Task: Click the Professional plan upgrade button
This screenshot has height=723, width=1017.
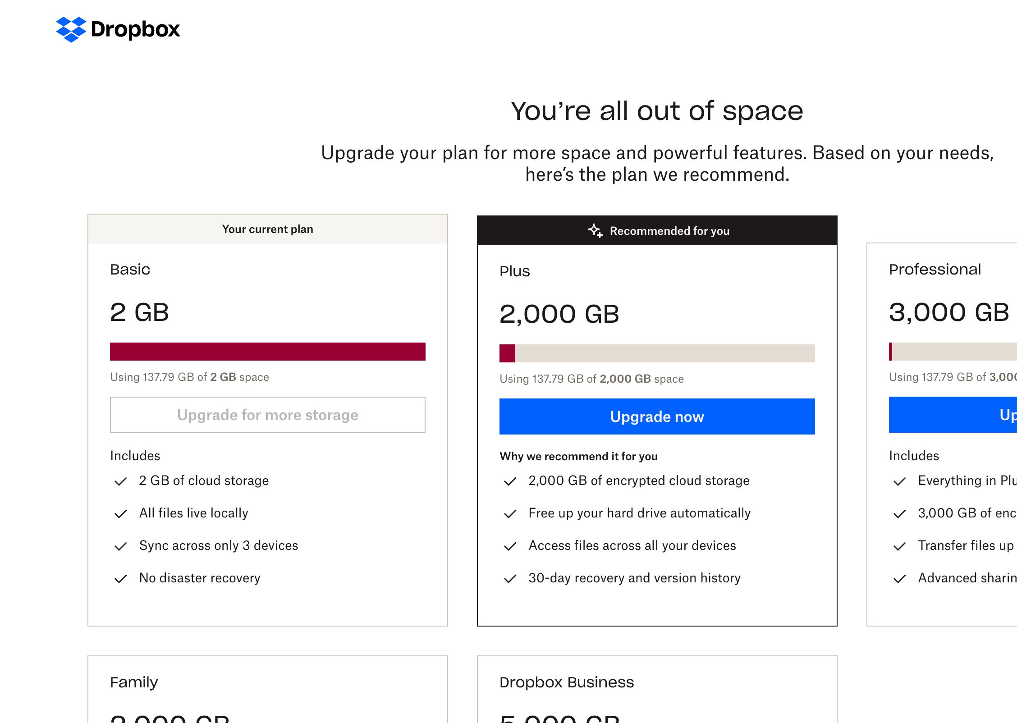Action: click(953, 415)
